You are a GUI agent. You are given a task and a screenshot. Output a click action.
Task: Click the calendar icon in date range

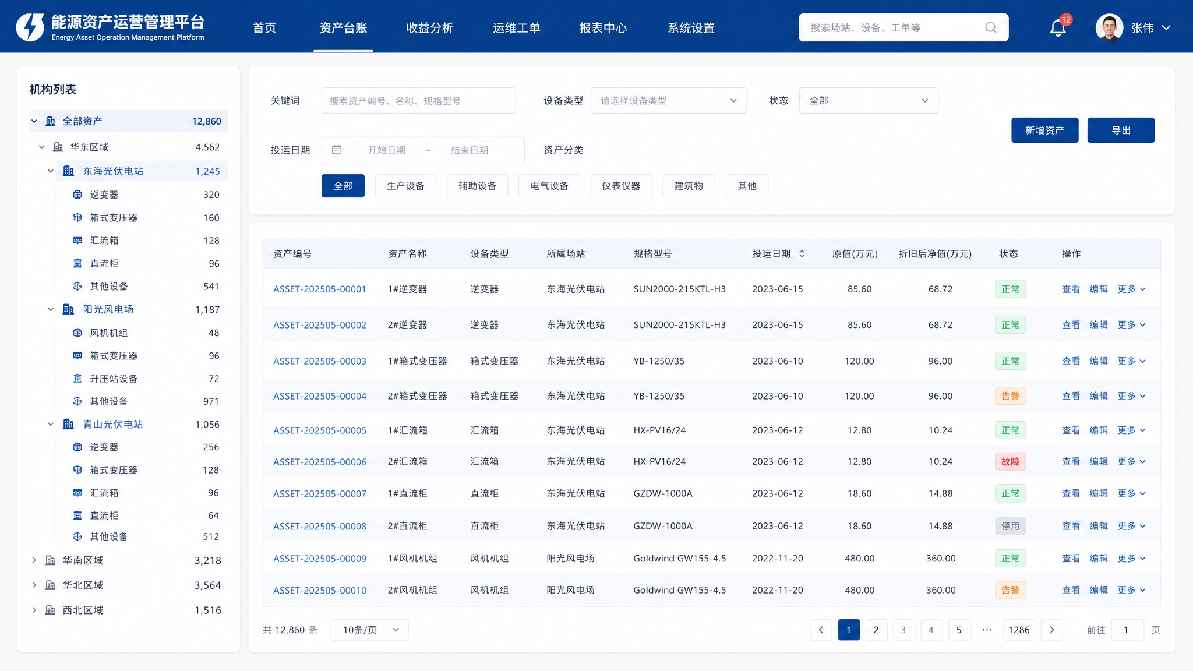coord(337,150)
